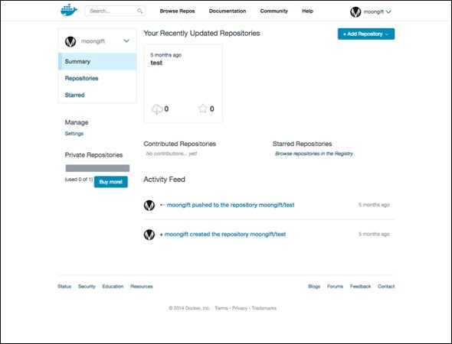The image size is (452, 344).
Task: Click the avatar beside the pushed activity
Action: point(149,206)
